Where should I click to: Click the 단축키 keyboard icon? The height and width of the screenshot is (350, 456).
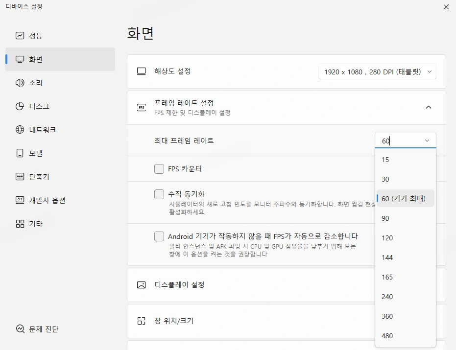pyautogui.click(x=20, y=176)
